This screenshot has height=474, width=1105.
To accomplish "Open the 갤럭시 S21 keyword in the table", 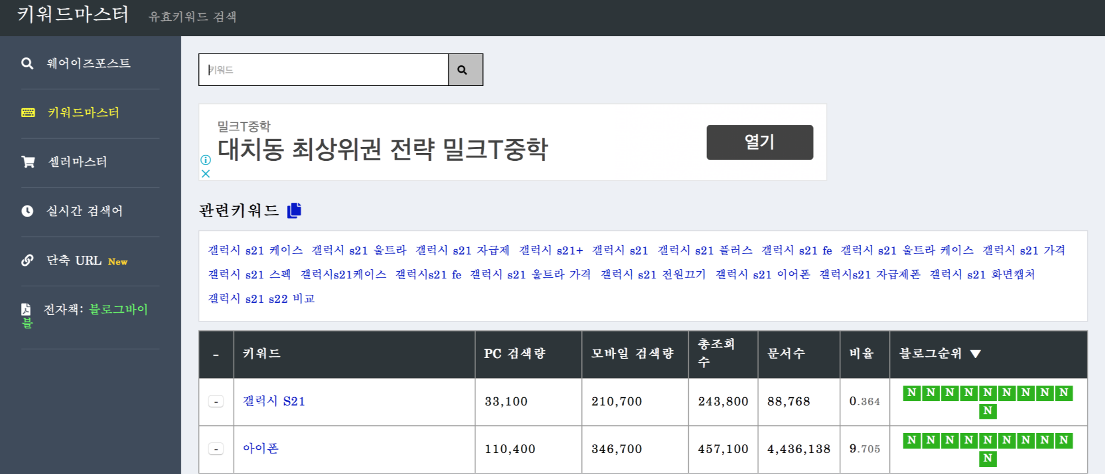I will 274,402.
